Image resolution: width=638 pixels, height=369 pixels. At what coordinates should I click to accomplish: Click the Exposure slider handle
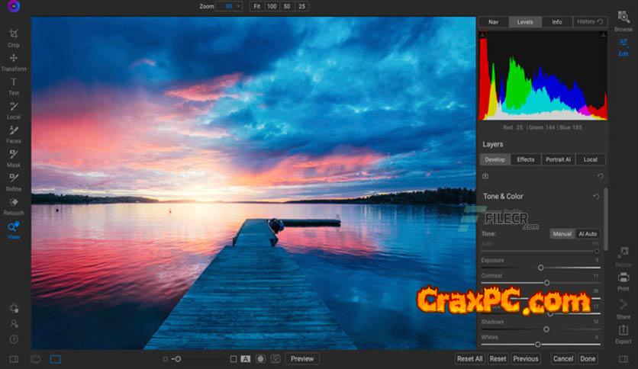[541, 268]
